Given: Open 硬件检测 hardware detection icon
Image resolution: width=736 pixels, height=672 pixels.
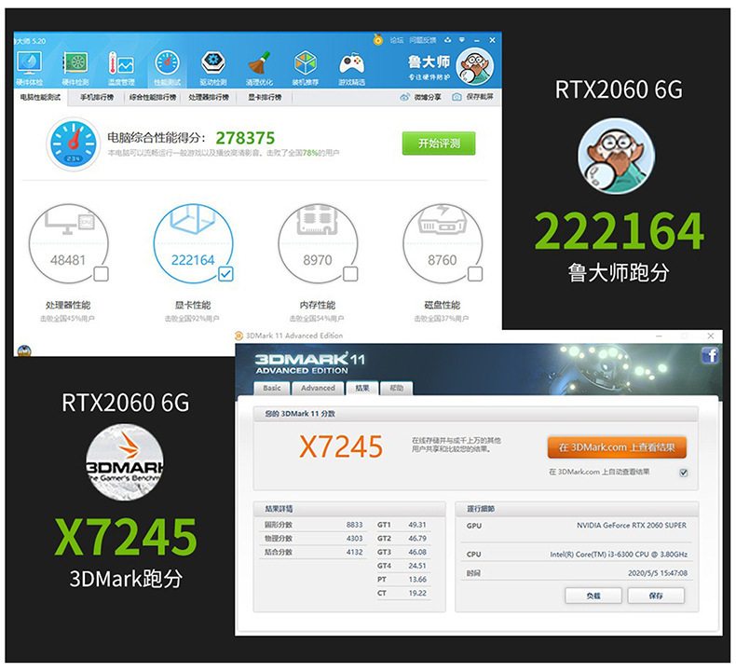Looking at the screenshot, I should [x=75, y=69].
